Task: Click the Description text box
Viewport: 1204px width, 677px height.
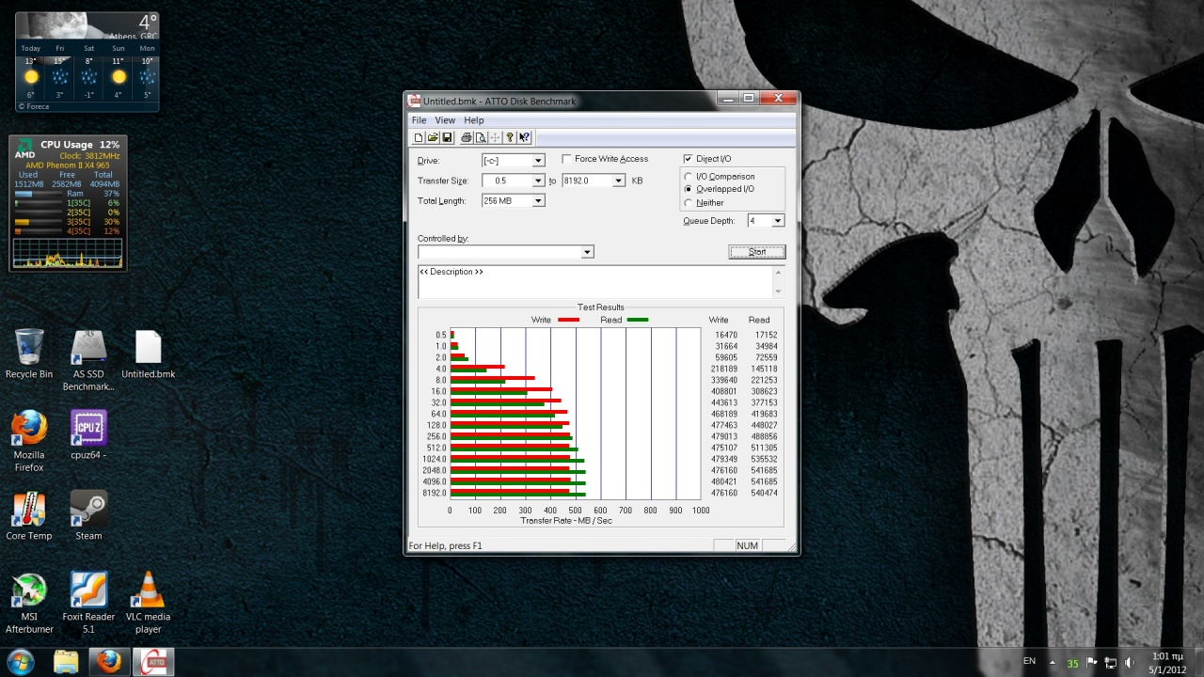Action: (595, 282)
